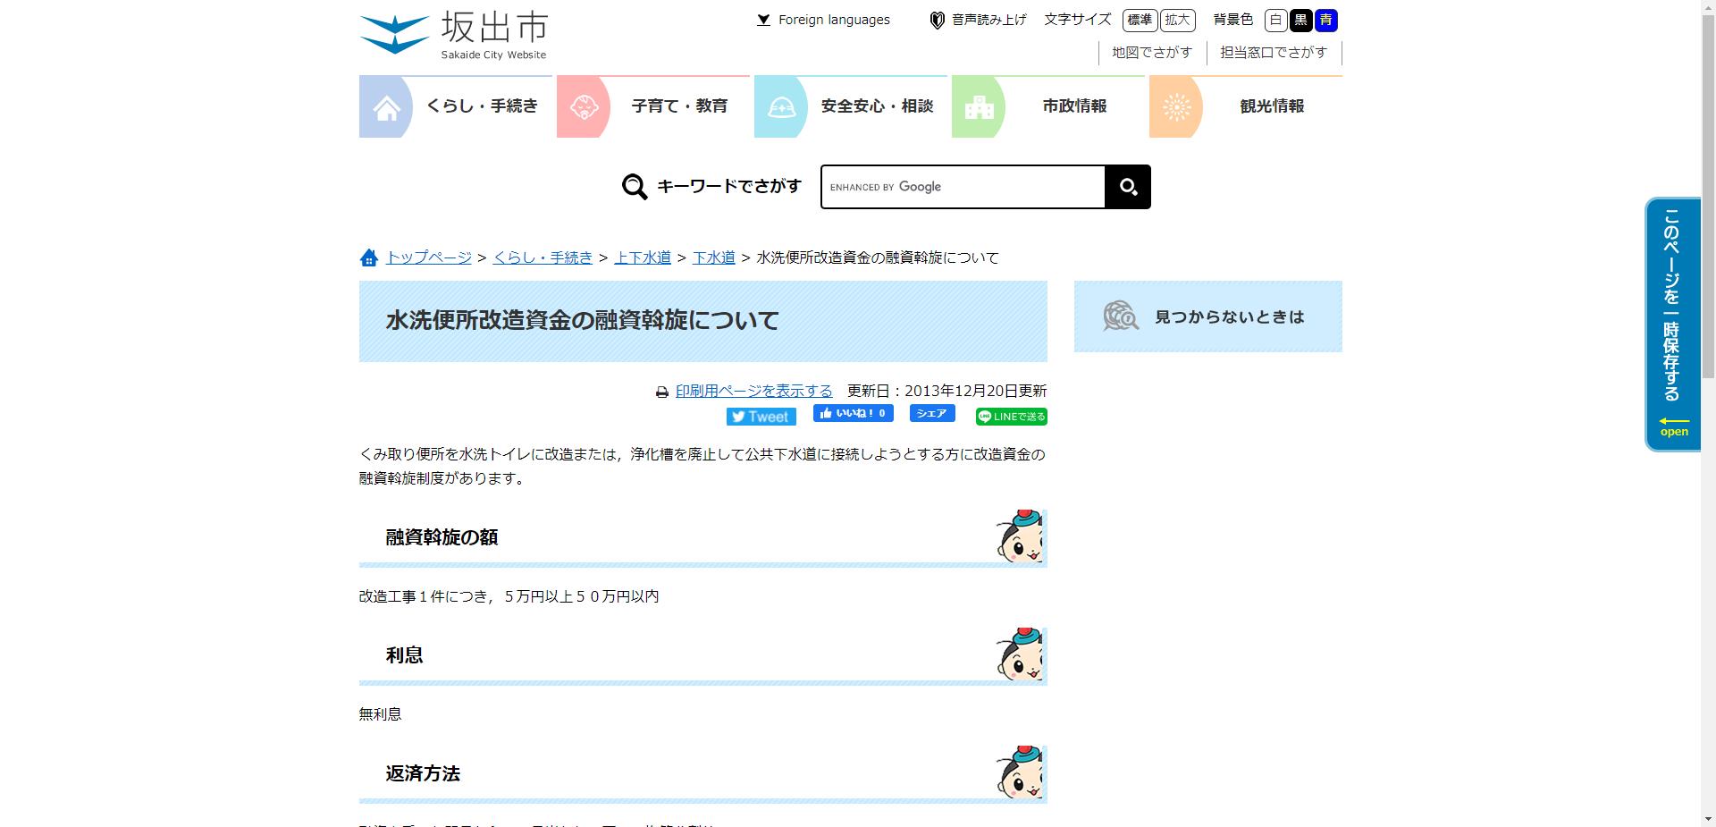Click the 子育て・教育 category icon
The image size is (1716, 827).
click(x=584, y=105)
